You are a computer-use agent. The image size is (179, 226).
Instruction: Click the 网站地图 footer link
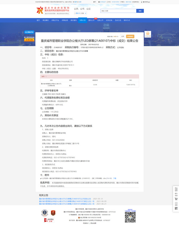[x=93, y=223]
